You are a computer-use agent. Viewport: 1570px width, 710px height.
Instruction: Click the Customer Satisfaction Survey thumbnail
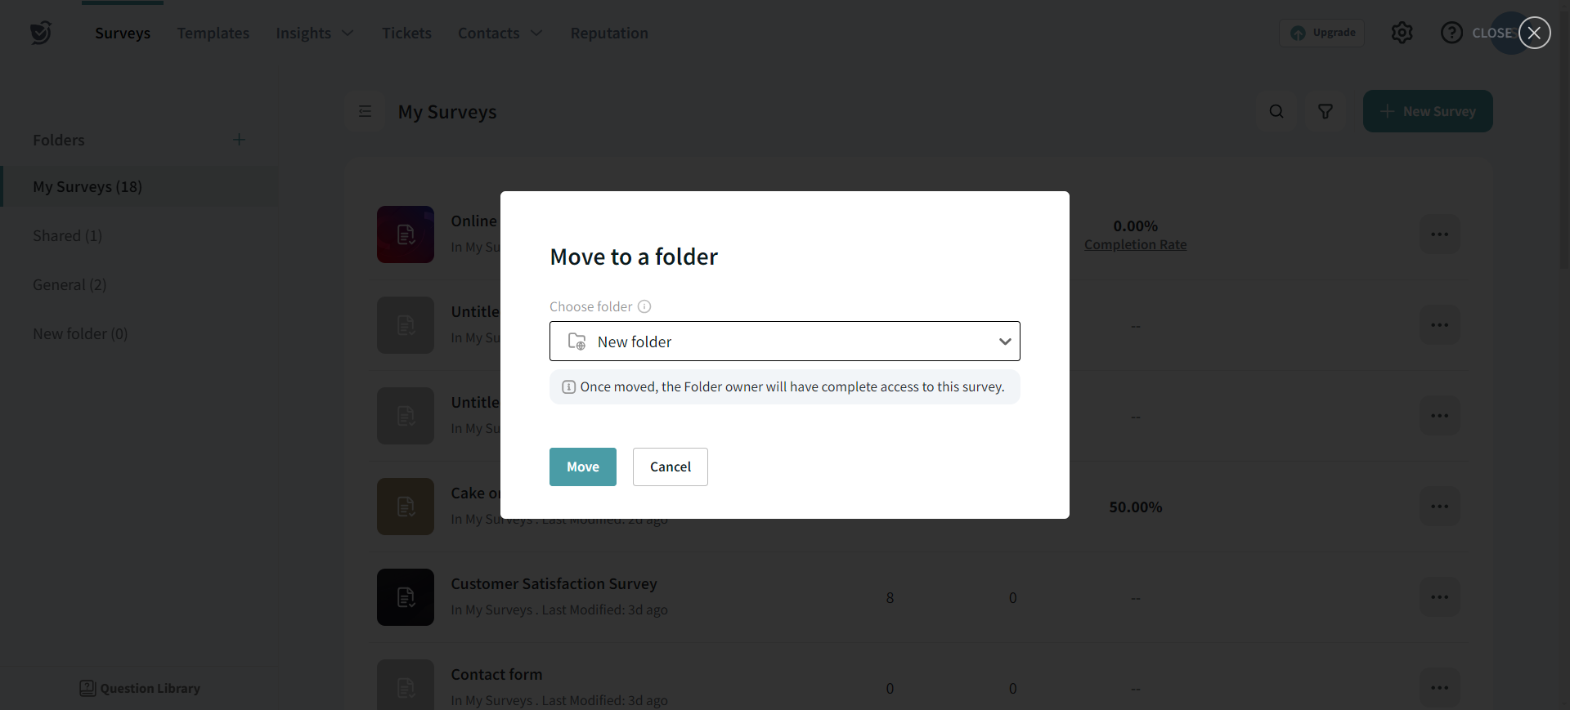point(406,597)
